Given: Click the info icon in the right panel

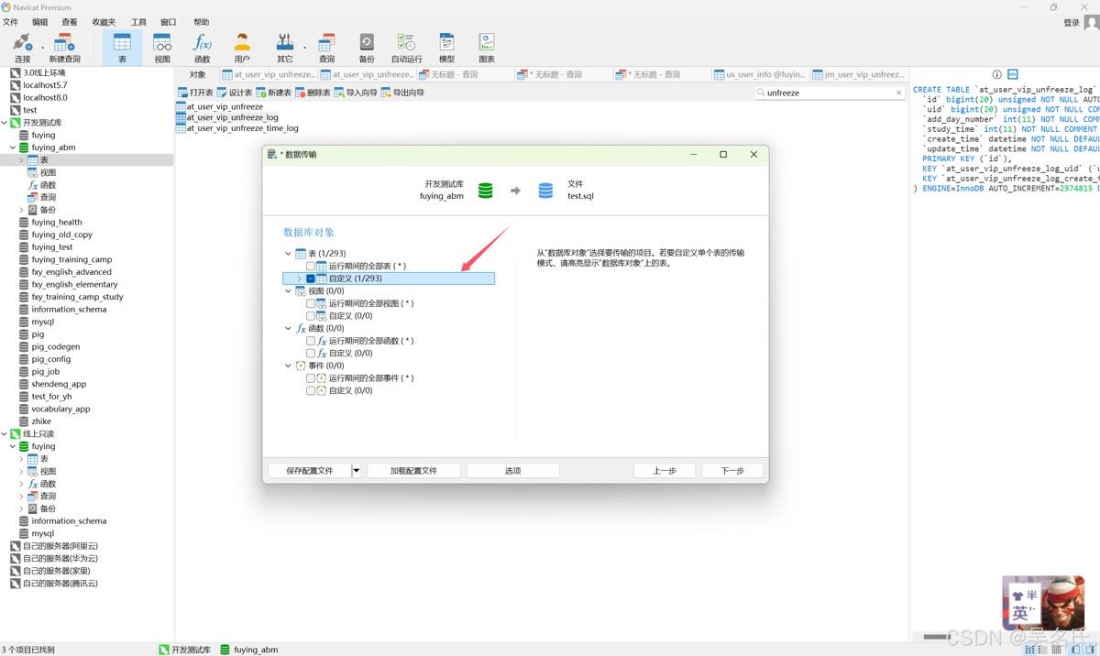Looking at the screenshot, I should click(x=997, y=75).
